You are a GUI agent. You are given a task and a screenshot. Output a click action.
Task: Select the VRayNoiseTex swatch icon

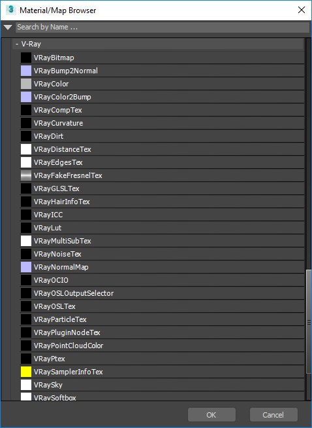(x=26, y=254)
